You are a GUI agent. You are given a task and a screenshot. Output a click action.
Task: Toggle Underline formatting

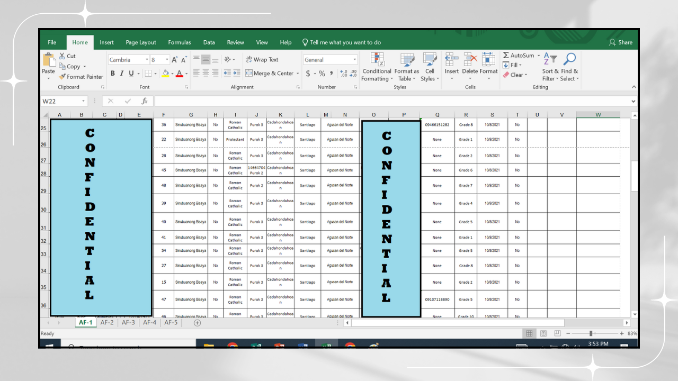(131, 74)
